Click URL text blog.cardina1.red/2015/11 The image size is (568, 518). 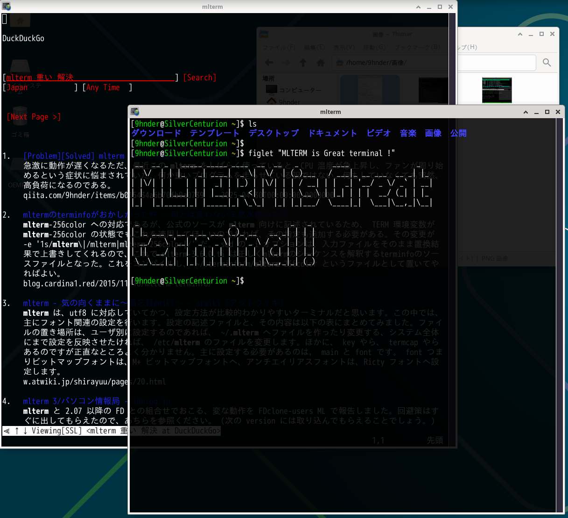point(75,284)
